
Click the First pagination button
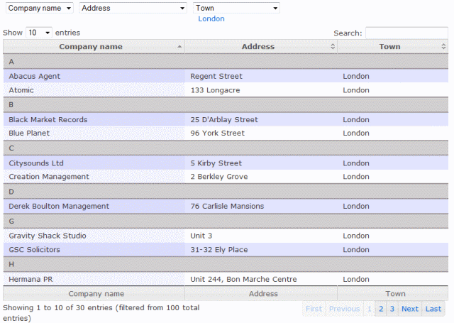click(x=314, y=309)
